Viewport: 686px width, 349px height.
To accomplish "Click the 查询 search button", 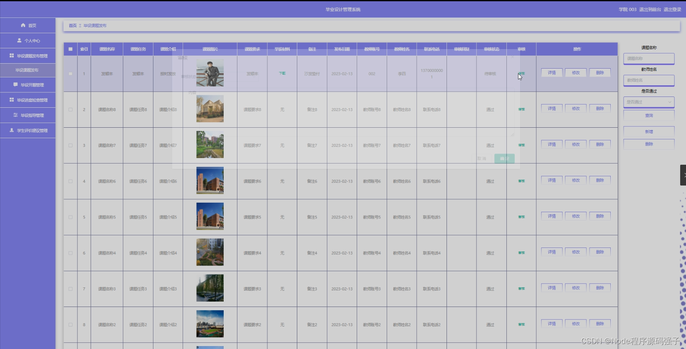I will point(649,115).
